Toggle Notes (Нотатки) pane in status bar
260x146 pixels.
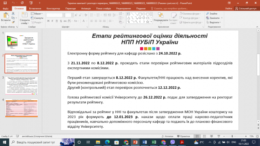tap(167, 136)
